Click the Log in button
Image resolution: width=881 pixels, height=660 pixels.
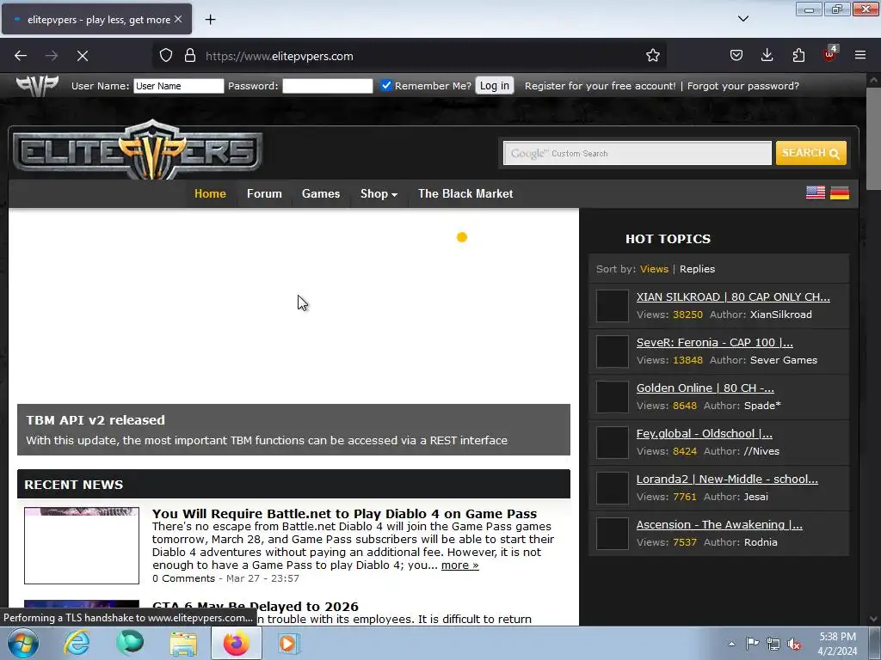[x=495, y=85]
